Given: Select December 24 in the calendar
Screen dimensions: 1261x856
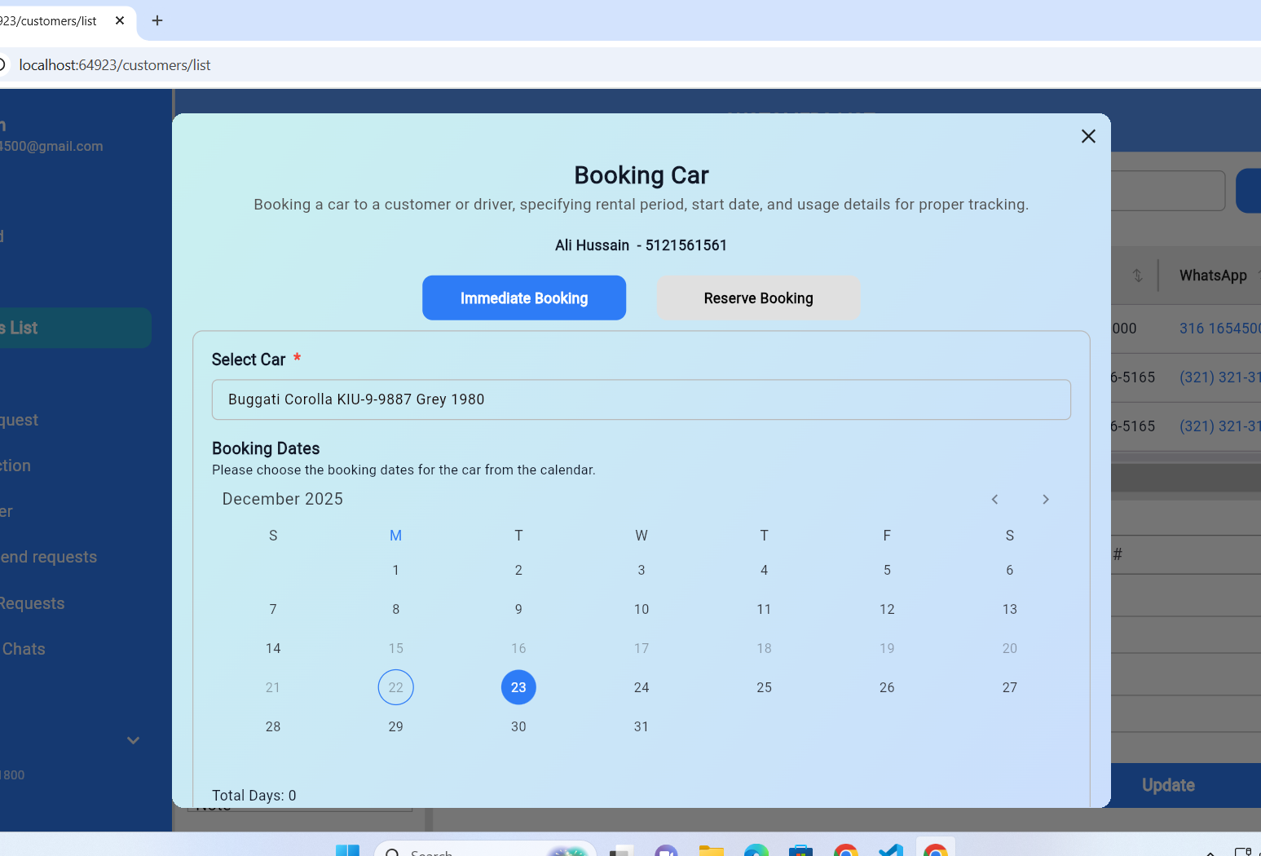Looking at the screenshot, I should (641, 687).
